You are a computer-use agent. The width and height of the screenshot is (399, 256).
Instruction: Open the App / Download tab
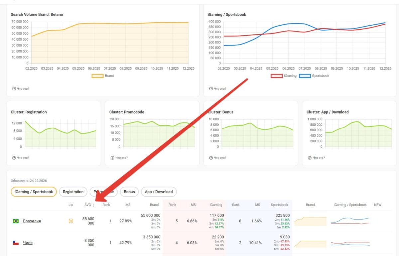(x=159, y=192)
